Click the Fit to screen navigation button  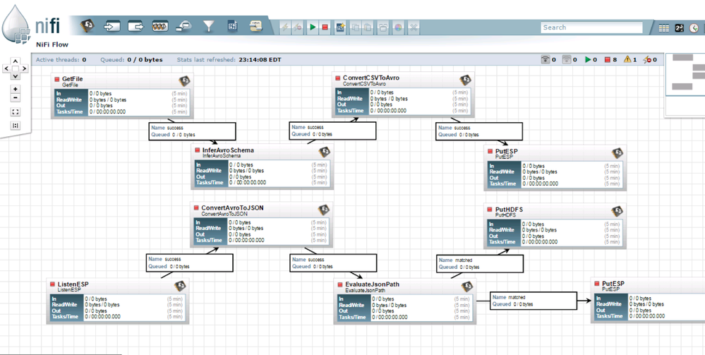(16, 112)
